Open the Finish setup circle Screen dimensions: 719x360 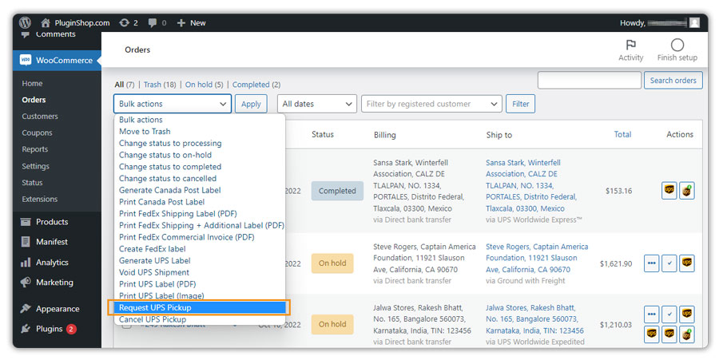[x=677, y=50]
